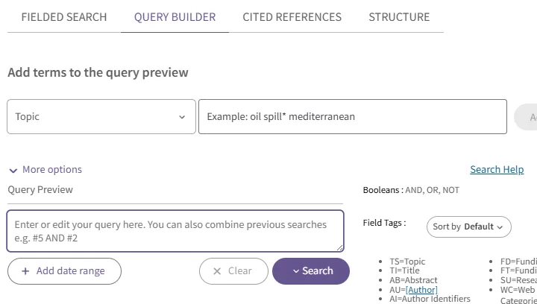
Task: Select the Query Builder tab
Action: point(175,17)
